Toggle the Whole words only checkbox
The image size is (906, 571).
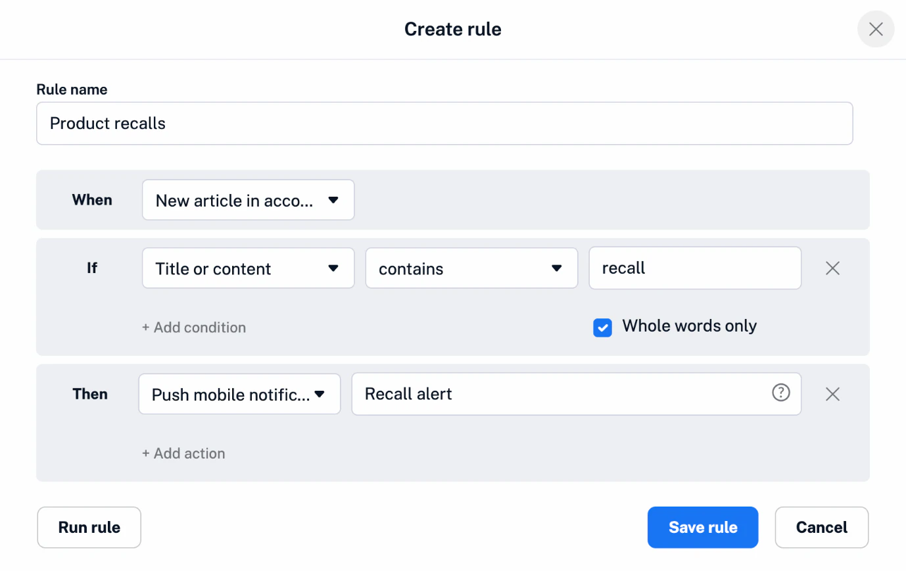click(602, 328)
